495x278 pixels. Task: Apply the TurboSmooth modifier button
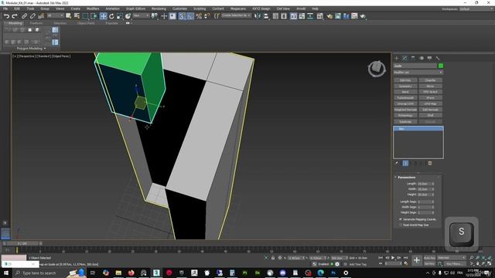pyautogui.click(x=405, y=98)
